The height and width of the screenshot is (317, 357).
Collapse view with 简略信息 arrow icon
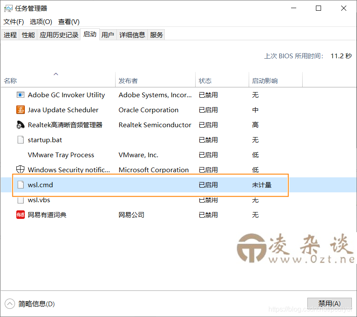coord(9,304)
